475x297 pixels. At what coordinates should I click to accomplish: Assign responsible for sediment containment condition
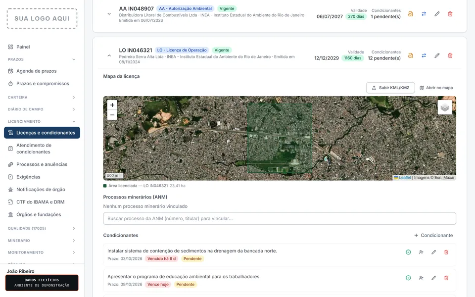coord(421,252)
